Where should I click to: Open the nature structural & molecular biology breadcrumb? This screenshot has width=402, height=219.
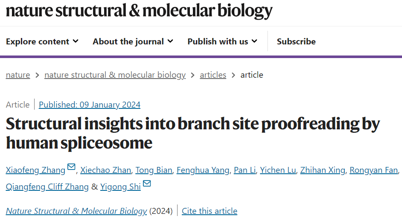tap(115, 75)
